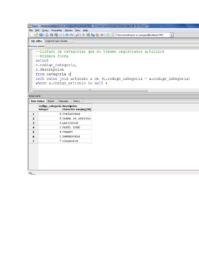The width and height of the screenshot is (199, 266).
Task: Open the Favourites menu
Action: pyautogui.click(x=56, y=30)
